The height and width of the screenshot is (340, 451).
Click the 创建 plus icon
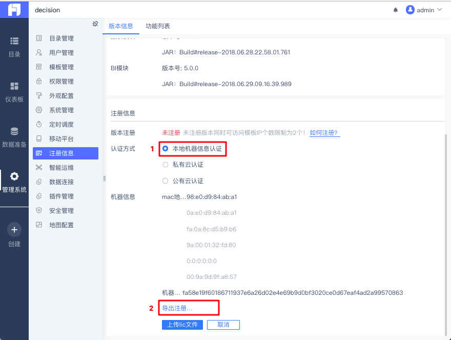(14, 230)
